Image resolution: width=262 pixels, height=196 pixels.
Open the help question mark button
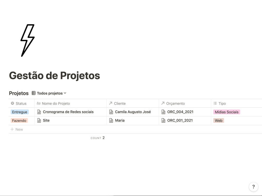pos(253,187)
